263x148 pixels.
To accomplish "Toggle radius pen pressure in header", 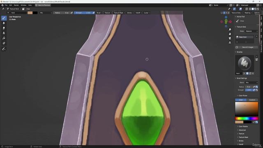I will 72,13.
